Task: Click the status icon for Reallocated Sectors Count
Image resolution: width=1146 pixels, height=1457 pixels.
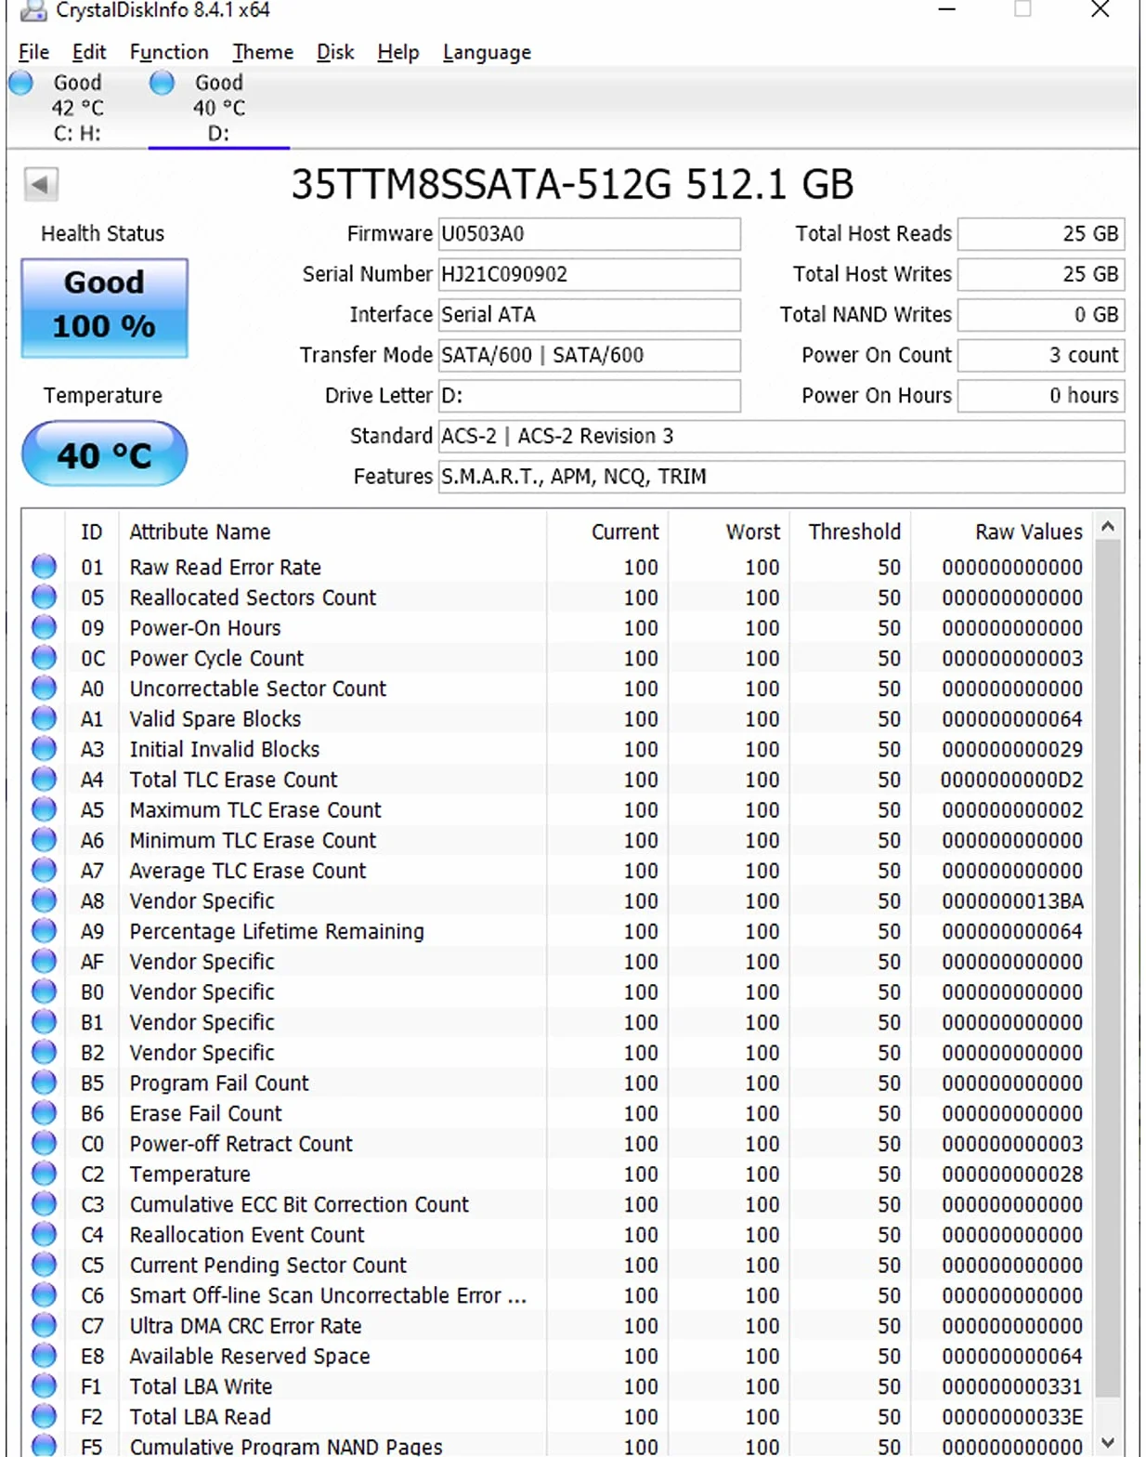Action: pyautogui.click(x=44, y=597)
